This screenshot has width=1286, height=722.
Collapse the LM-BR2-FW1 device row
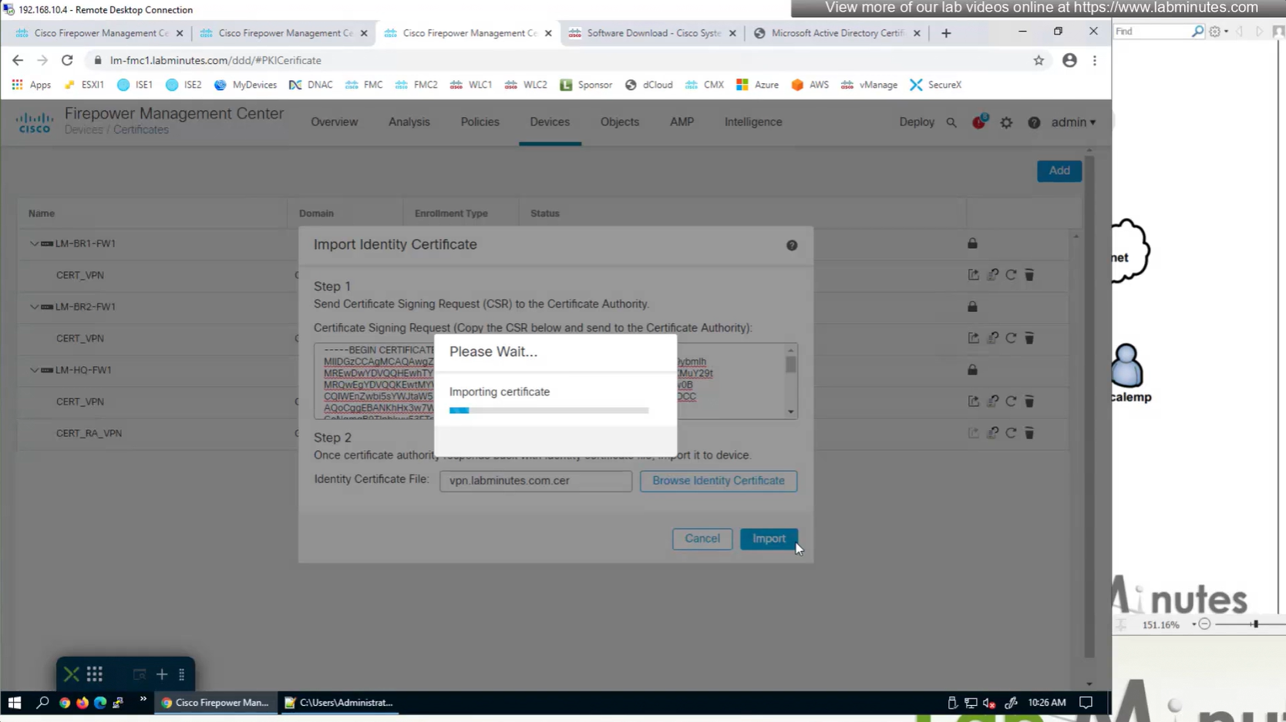[x=34, y=307]
